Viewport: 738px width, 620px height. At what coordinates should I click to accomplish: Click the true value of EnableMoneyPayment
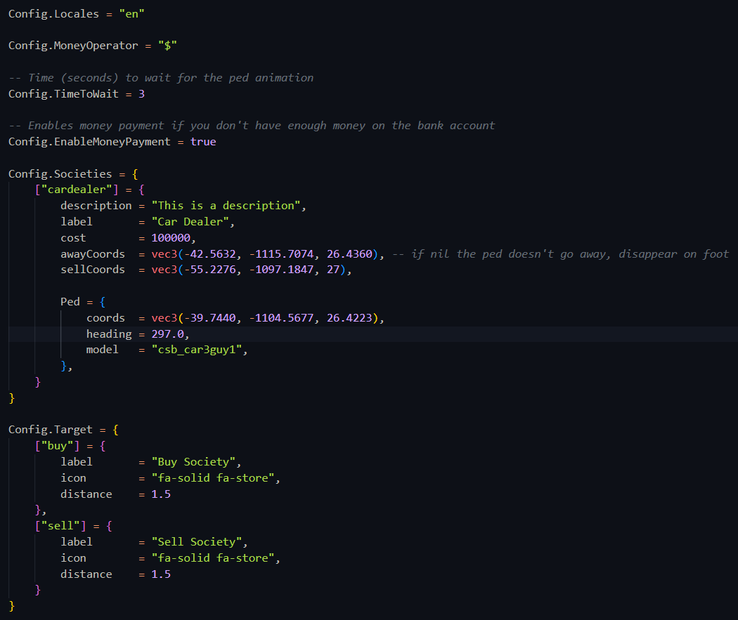point(203,142)
